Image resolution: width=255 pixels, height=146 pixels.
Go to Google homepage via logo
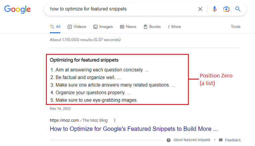pyautogui.click(x=18, y=9)
